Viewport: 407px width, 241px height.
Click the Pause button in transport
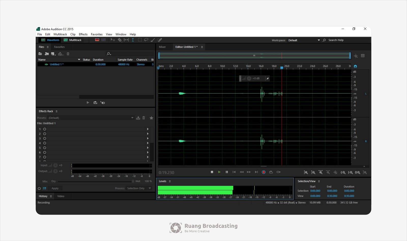click(x=227, y=172)
